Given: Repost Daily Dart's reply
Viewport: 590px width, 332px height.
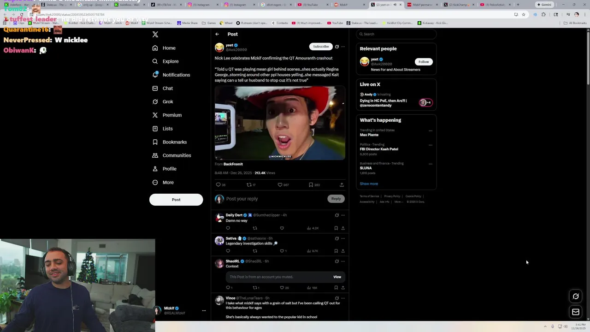Looking at the screenshot, I should [x=255, y=228].
